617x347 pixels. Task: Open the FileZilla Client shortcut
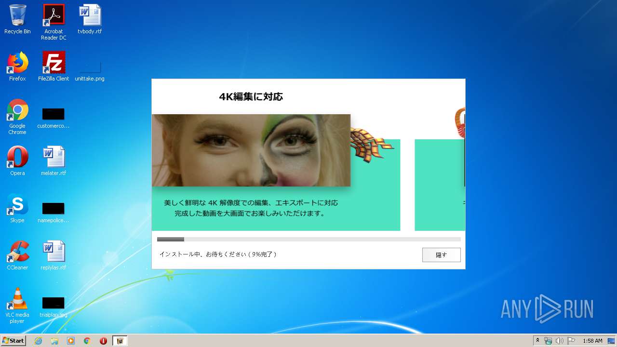coord(54,67)
